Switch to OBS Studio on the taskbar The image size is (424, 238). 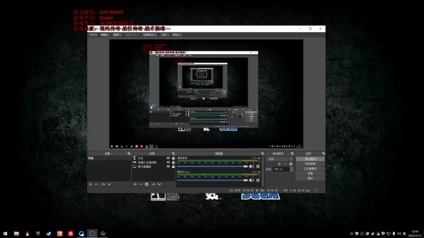coord(92,234)
